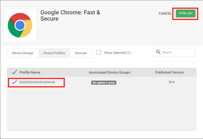The image size is (203, 139).
Task: Switch to the Device Groups tab
Action: pyautogui.click(x=23, y=53)
